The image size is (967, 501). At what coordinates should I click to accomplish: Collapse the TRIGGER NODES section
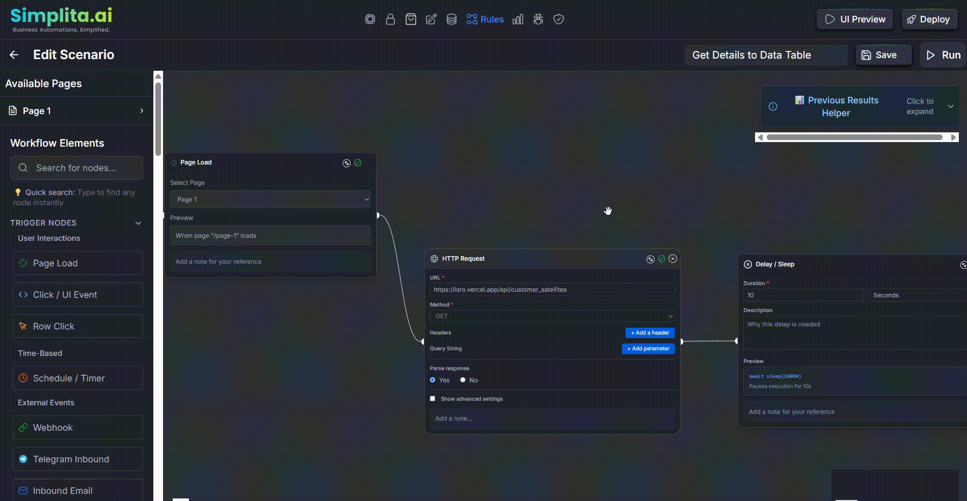(x=138, y=223)
